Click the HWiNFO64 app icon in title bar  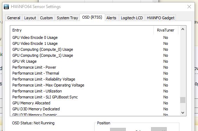[x=6, y=7]
